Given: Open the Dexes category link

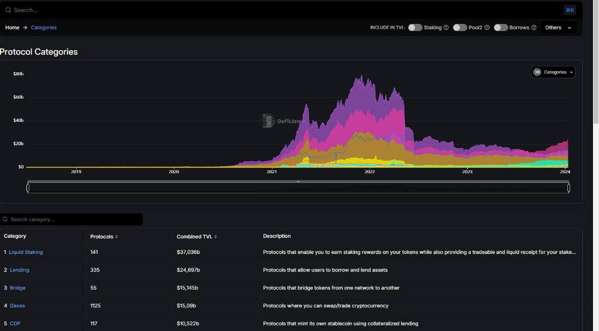Looking at the screenshot, I should (17, 306).
